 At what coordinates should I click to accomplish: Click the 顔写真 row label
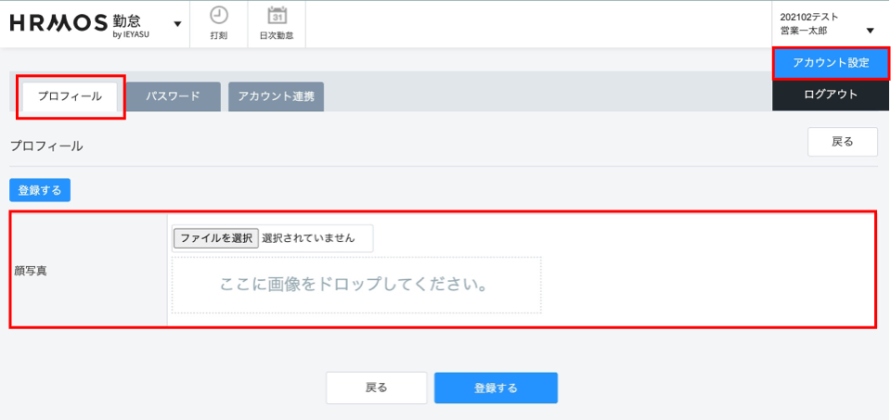coord(32,271)
